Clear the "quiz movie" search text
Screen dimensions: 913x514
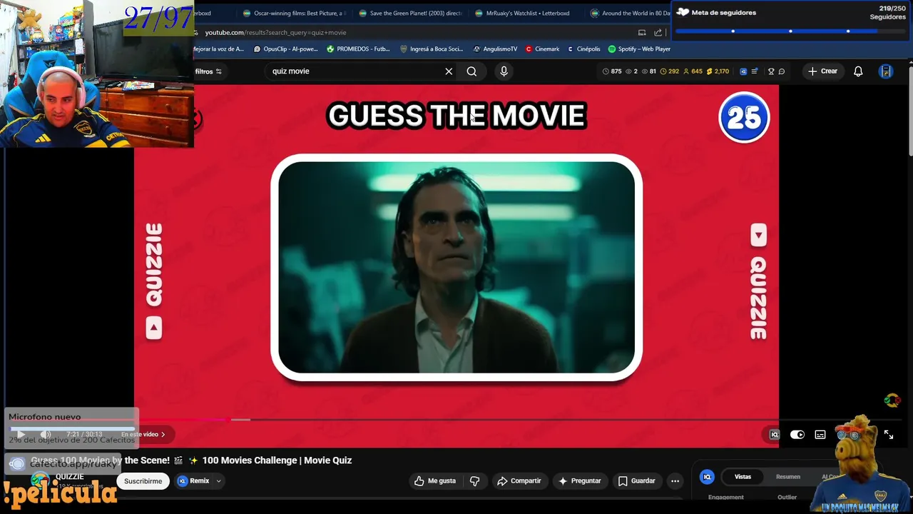pos(449,71)
